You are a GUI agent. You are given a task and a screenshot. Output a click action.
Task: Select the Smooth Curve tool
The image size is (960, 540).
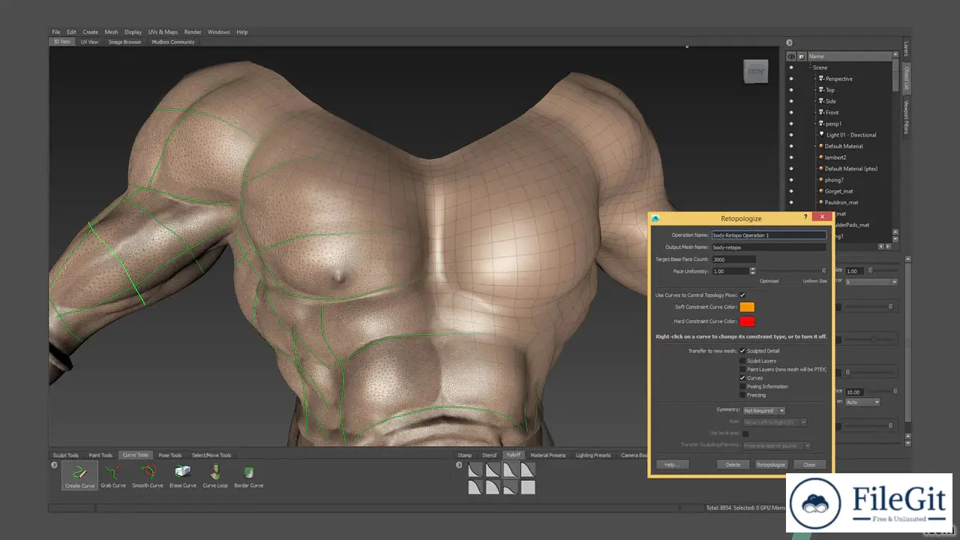point(148,475)
